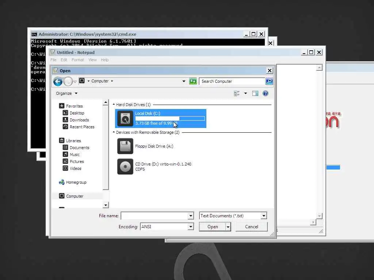Click the cmd.exe window title bar icon
This screenshot has height=280, width=374.
pos(34,34)
